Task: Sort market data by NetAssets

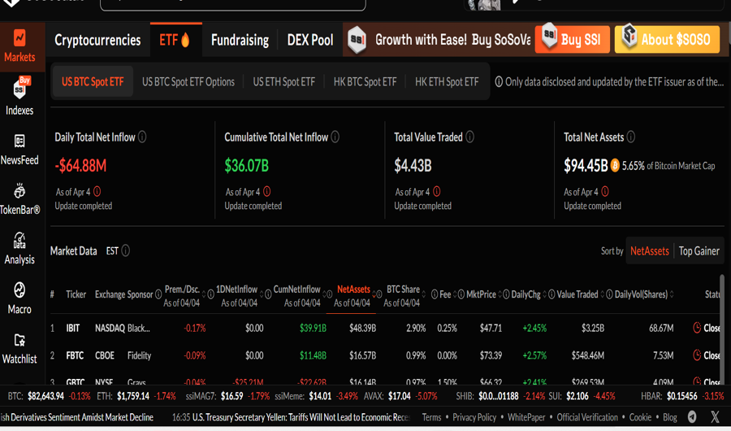Action: click(650, 250)
